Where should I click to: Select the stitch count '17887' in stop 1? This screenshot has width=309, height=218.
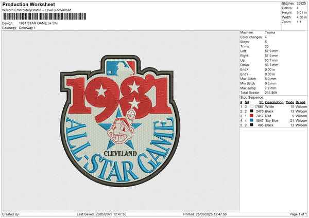[259, 106]
